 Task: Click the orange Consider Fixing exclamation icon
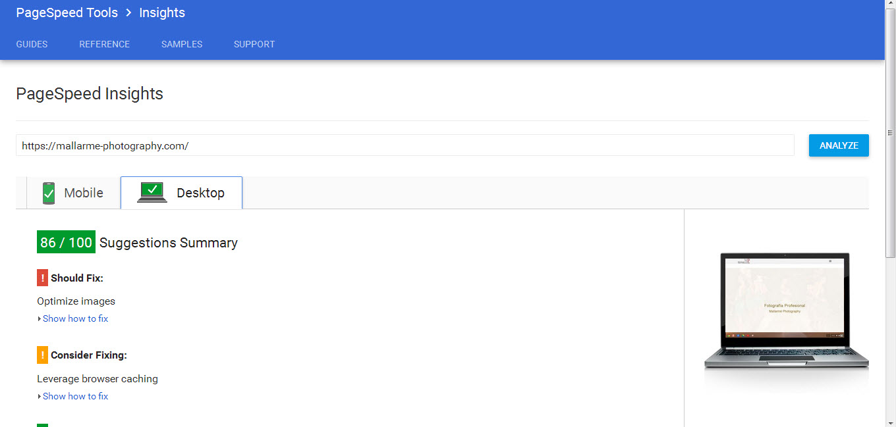[x=42, y=355]
